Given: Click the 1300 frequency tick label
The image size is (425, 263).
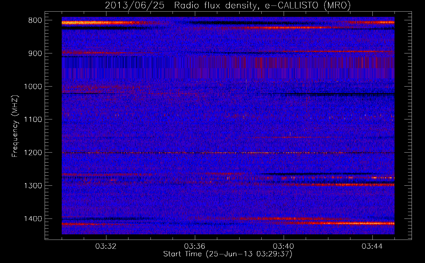Looking at the screenshot, I should click(33, 186).
